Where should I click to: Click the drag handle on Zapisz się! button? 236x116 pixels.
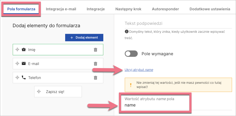39,91
